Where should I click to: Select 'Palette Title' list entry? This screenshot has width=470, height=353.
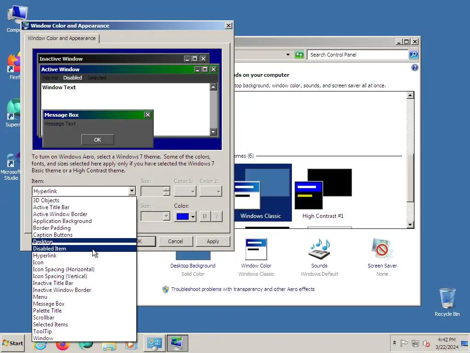[x=84, y=311]
